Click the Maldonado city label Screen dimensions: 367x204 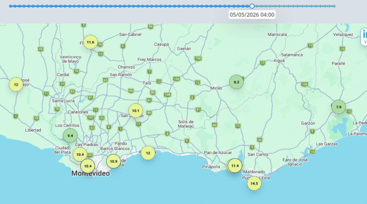click(x=254, y=172)
